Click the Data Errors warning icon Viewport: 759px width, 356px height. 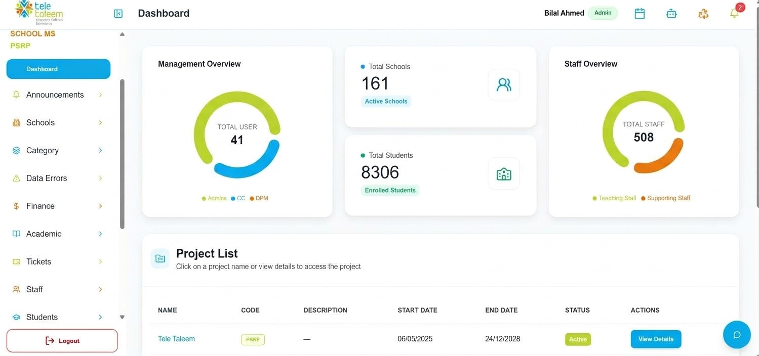(x=16, y=178)
